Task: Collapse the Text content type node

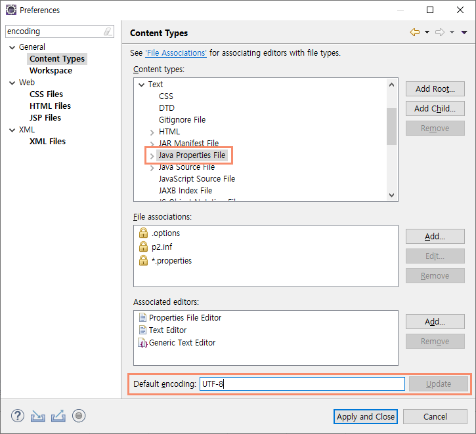Action: point(141,85)
